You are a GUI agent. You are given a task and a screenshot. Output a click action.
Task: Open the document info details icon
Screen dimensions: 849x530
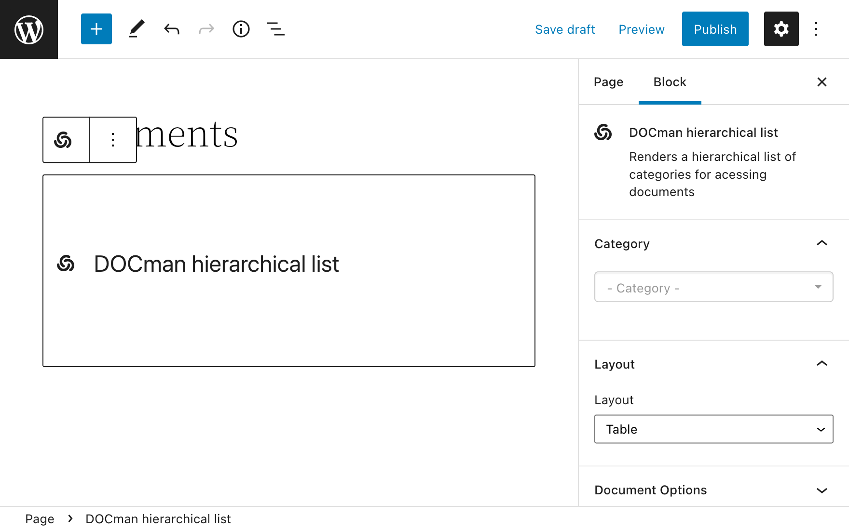coord(241,29)
